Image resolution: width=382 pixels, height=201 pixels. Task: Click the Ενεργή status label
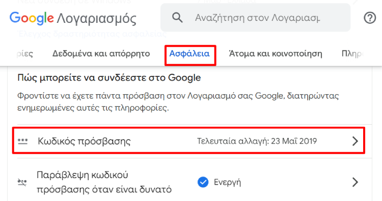point(227,182)
